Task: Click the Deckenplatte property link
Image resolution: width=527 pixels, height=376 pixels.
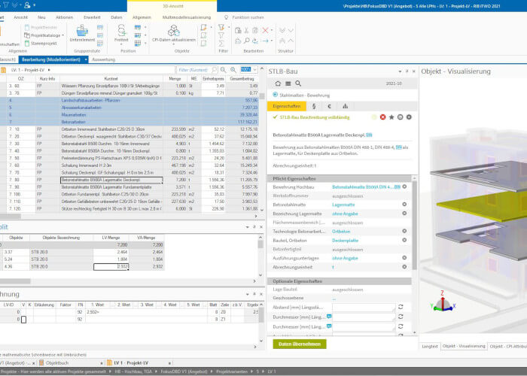Action: point(345,241)
